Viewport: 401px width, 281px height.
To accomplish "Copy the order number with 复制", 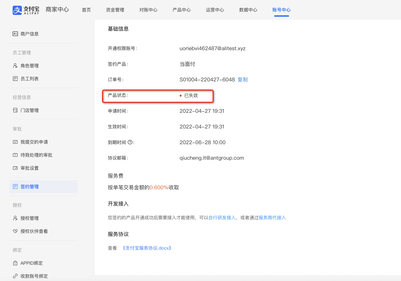I will [x=243, y=79].
